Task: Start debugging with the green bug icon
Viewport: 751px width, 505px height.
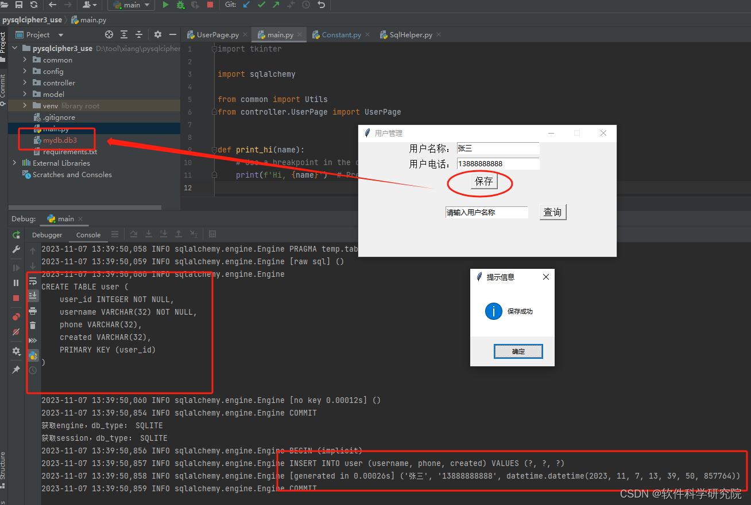Action: pos(180,5)
